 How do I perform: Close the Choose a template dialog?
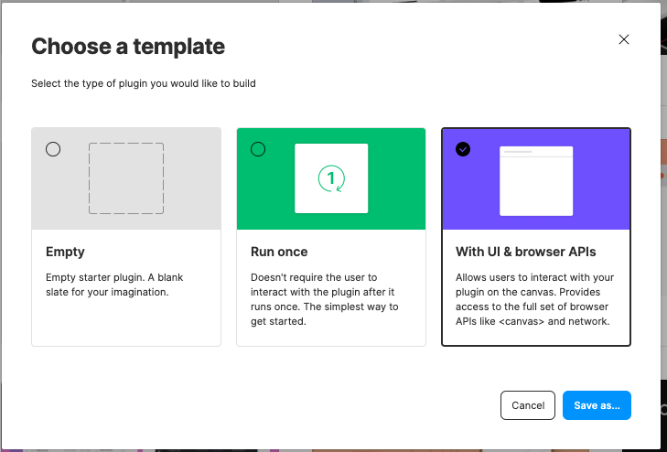pyautogui.click(x=624, y=39)
